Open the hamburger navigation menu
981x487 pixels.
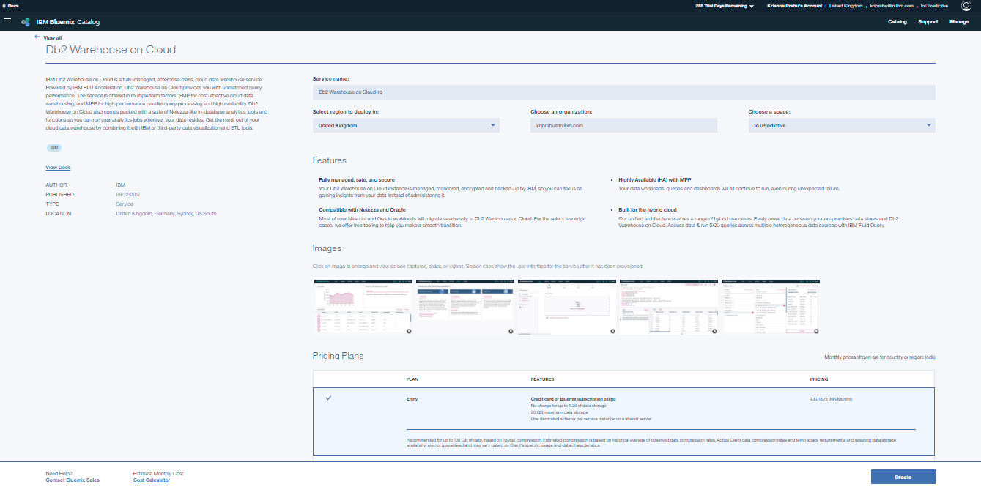click(x=7, y=21)
